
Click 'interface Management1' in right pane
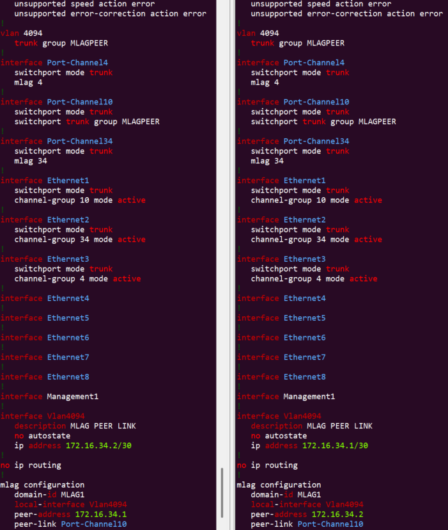coord(286,396)
